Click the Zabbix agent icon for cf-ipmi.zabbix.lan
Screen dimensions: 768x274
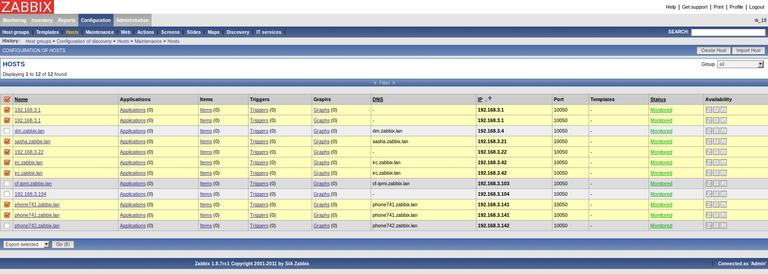coord(709,183)
